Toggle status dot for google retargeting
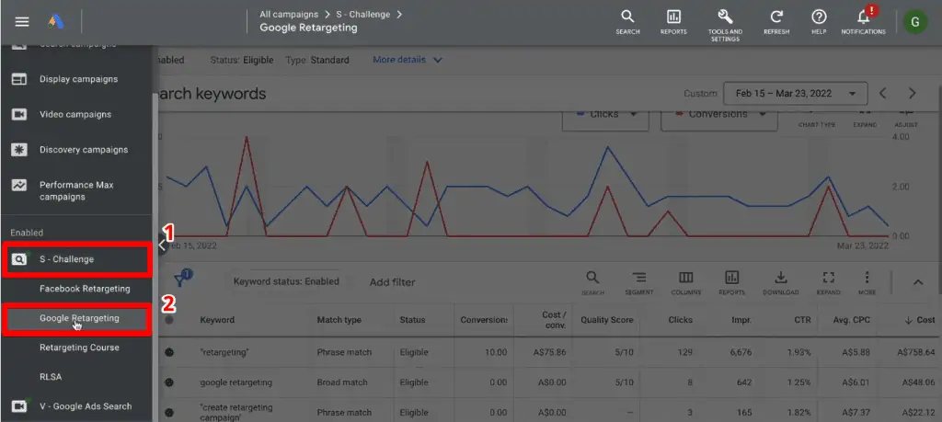The image size is (942, 422). pyautogui.click(x=169, y=382)
